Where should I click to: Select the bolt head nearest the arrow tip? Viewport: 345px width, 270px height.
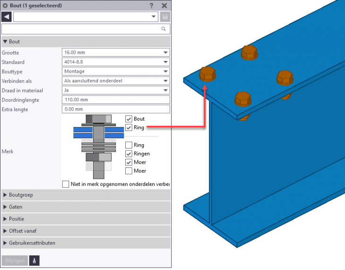(207, 74)
